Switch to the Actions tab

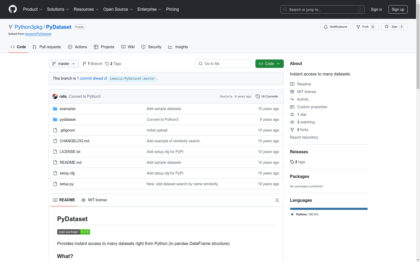pyautogui.click(x=77, y=47)
